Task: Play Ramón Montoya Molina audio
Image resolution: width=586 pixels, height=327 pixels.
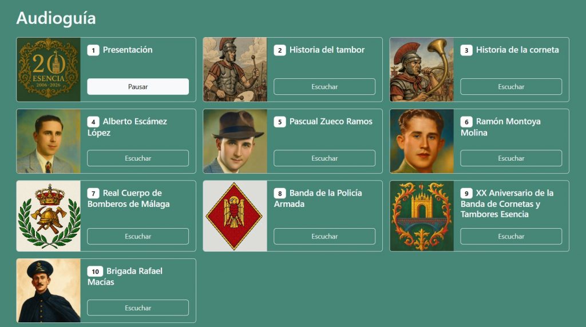Action: point(511,158)
